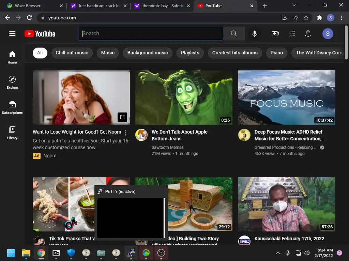349x261 pixels.
Task: Switch to the theprirate bay tab
Action: [162, 6]
